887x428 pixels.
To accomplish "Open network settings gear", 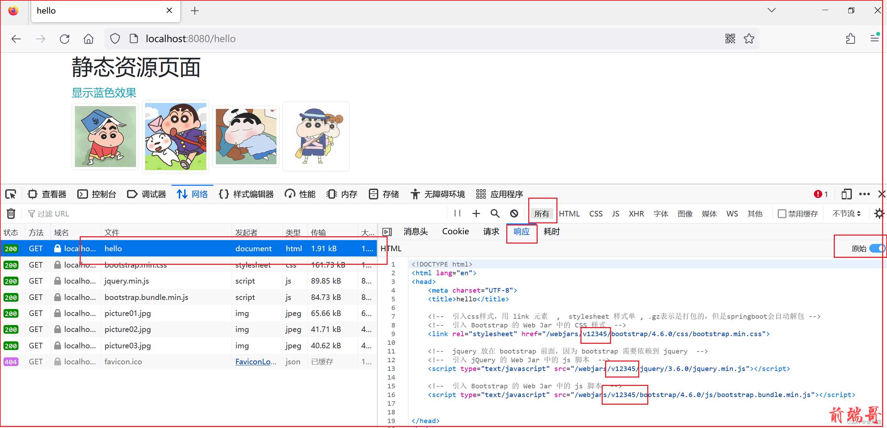I will tap(879, 213).
